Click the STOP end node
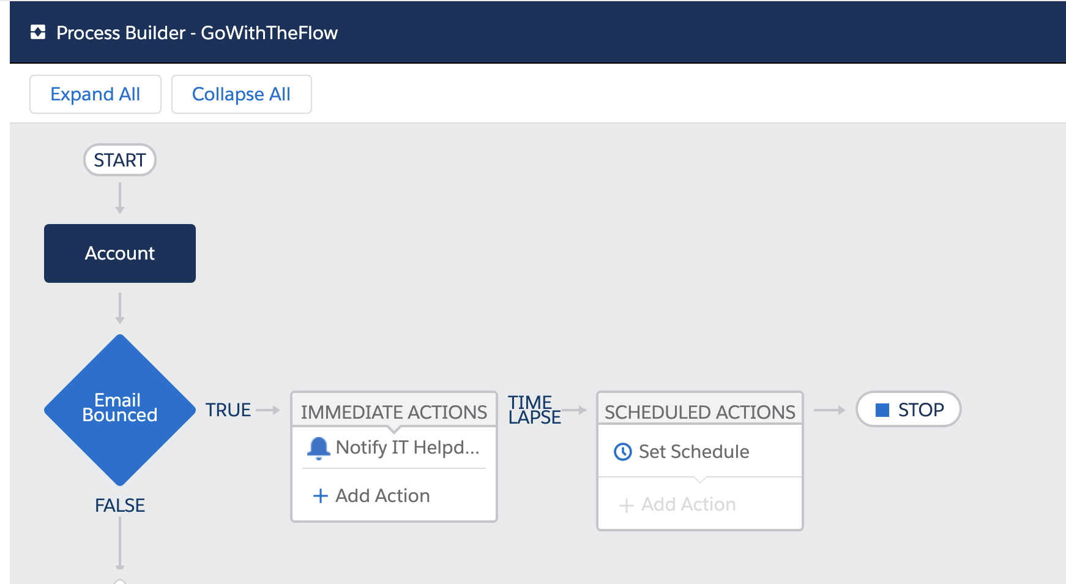The image size is (1066, 584). (909, 410)
